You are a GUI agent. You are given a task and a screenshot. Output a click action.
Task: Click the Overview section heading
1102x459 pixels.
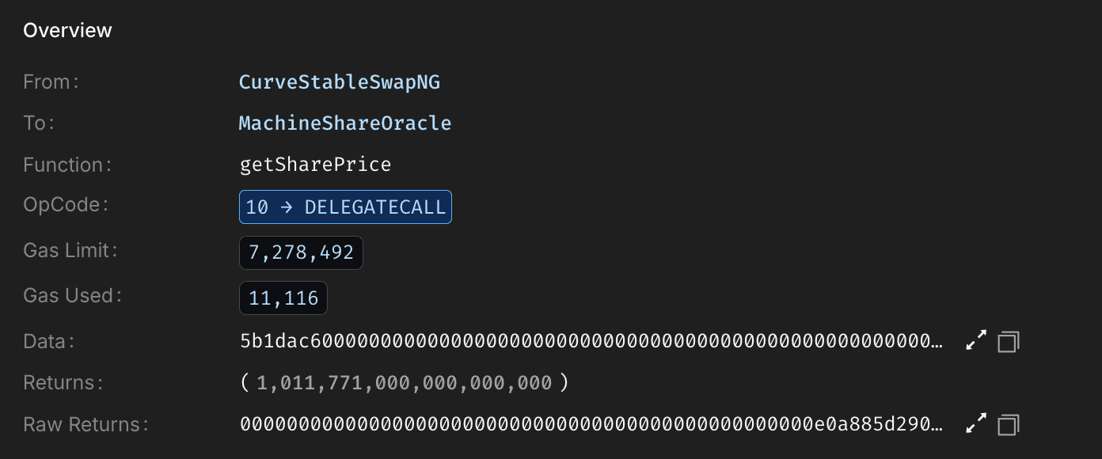tap(67, 30)
